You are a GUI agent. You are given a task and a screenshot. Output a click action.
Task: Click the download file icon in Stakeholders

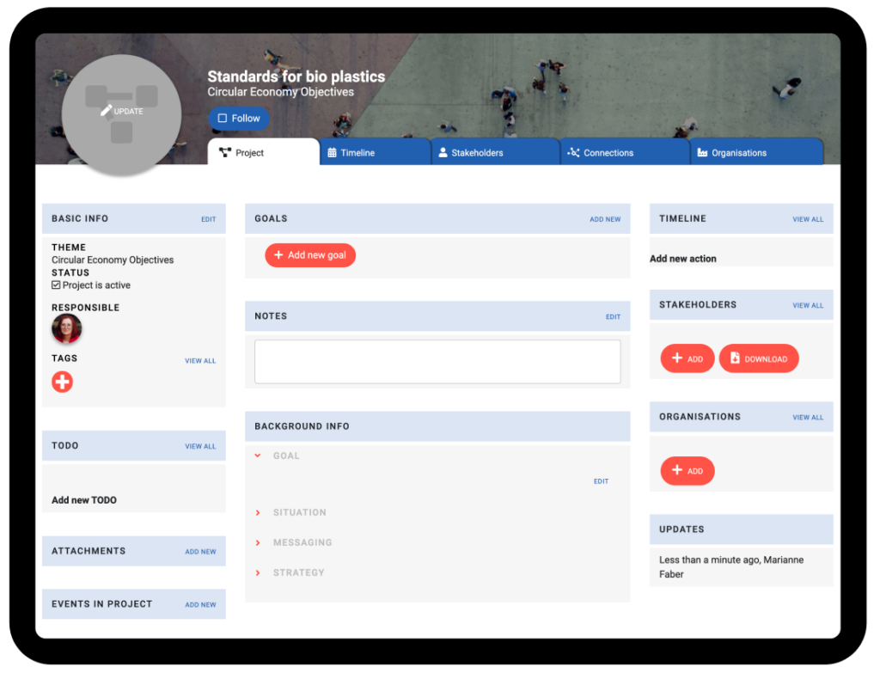(x=735, y=358)
